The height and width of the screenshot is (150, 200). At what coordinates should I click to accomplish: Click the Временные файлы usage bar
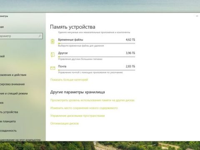(x=97, y=43)
